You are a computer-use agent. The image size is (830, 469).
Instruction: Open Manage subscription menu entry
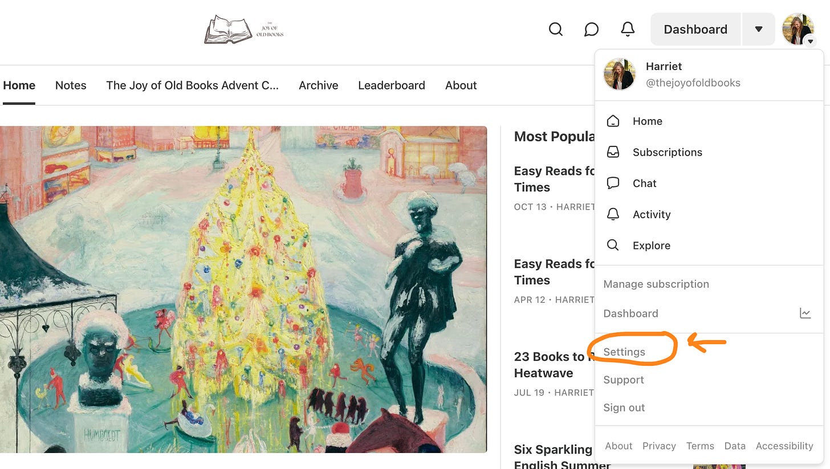tap(656, 284)
